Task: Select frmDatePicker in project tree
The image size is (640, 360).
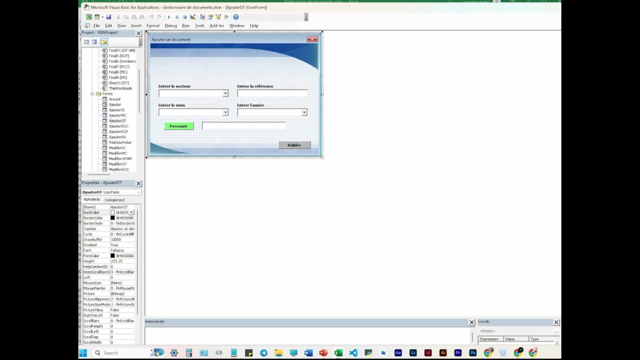Action: pyautogui.click(x=120, y=143)
